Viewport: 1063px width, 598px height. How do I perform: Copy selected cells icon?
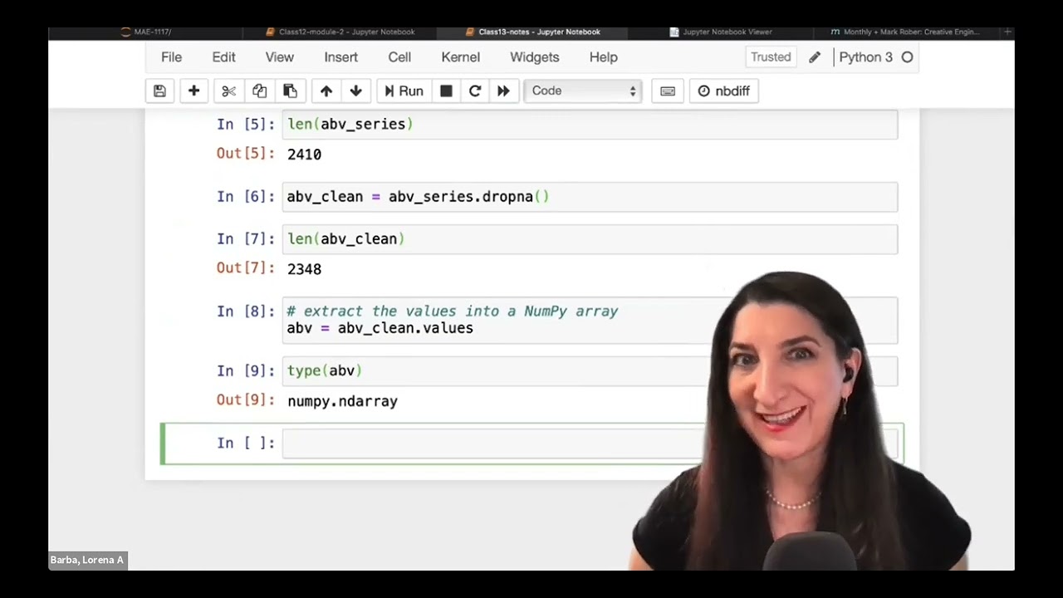tap(259, 91)
